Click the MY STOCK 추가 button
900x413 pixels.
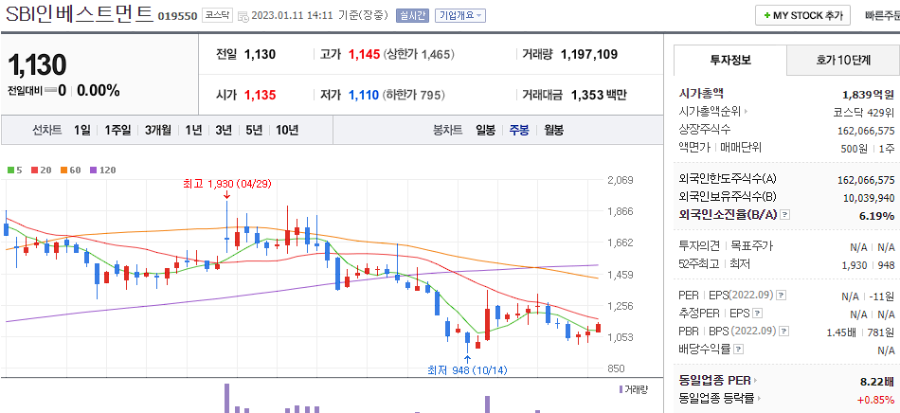802,15
